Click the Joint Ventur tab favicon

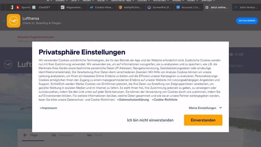tap(236, 7)
